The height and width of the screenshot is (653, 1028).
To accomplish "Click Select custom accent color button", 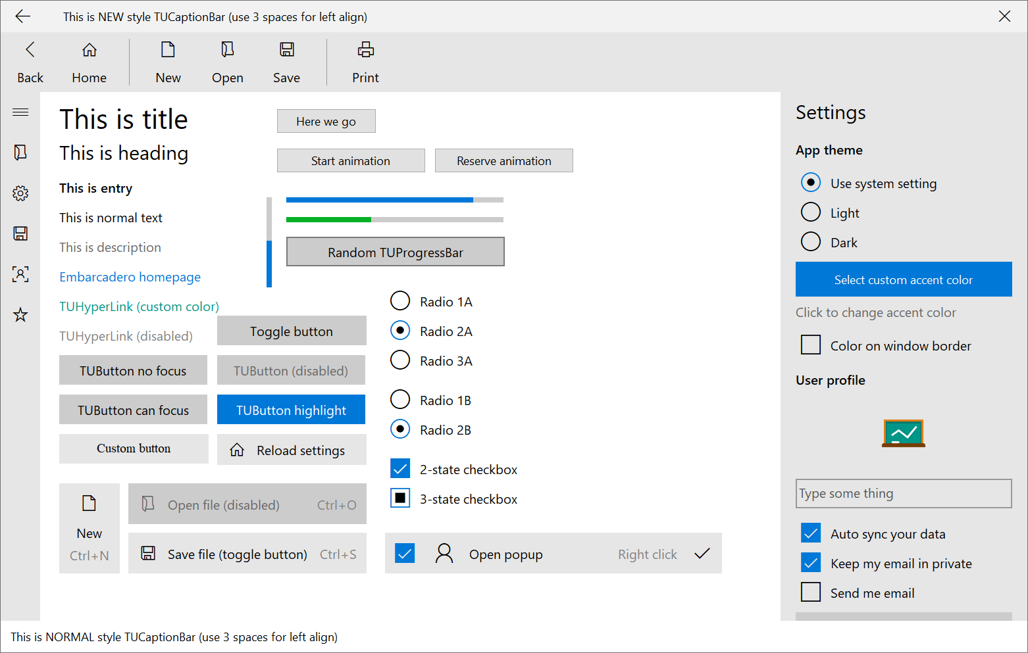I will coord(904,279).
